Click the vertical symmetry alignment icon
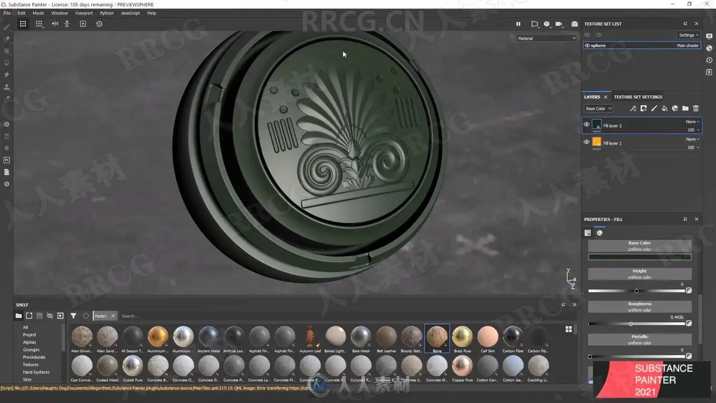Image resolution: width=716 pixels, height=403 pixels. click(x=67, y=24)
